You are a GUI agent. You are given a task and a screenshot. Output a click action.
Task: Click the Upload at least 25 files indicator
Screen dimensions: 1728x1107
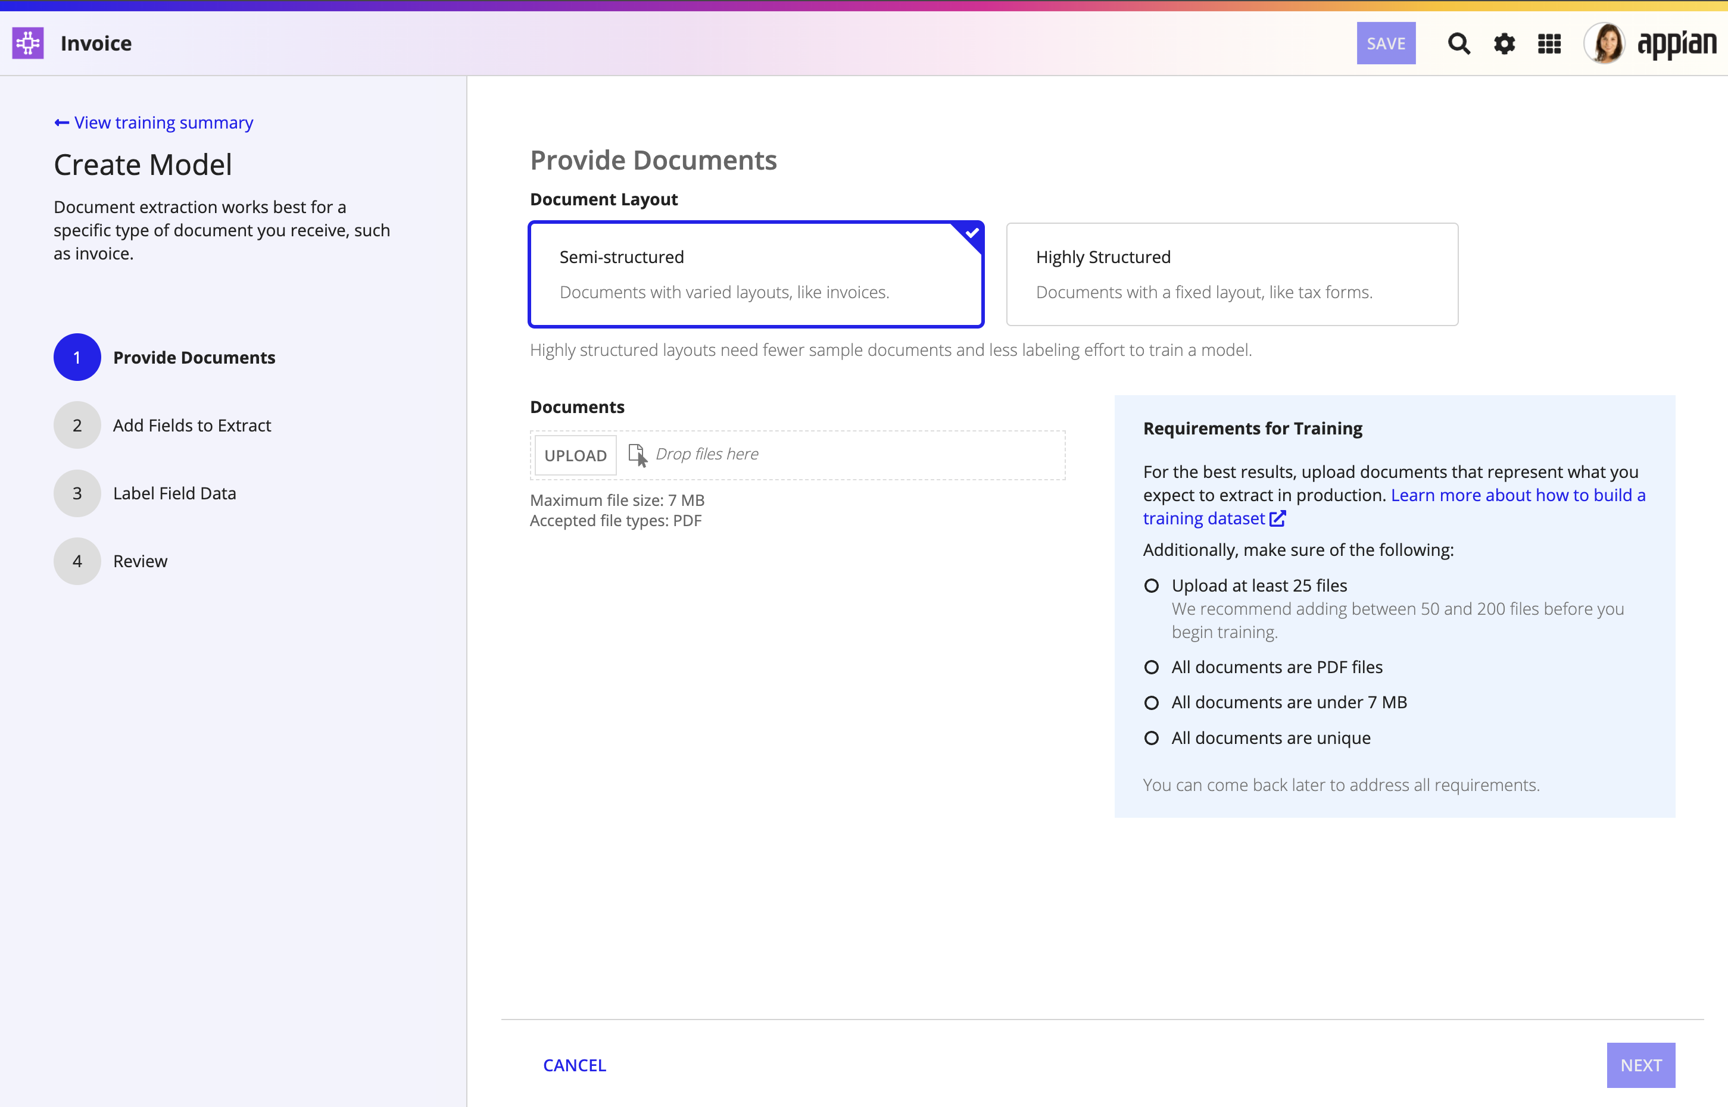tap(1151, 586)
